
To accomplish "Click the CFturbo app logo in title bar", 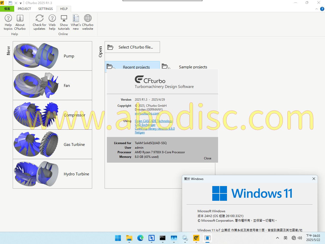I will click(x=2, y=3).
